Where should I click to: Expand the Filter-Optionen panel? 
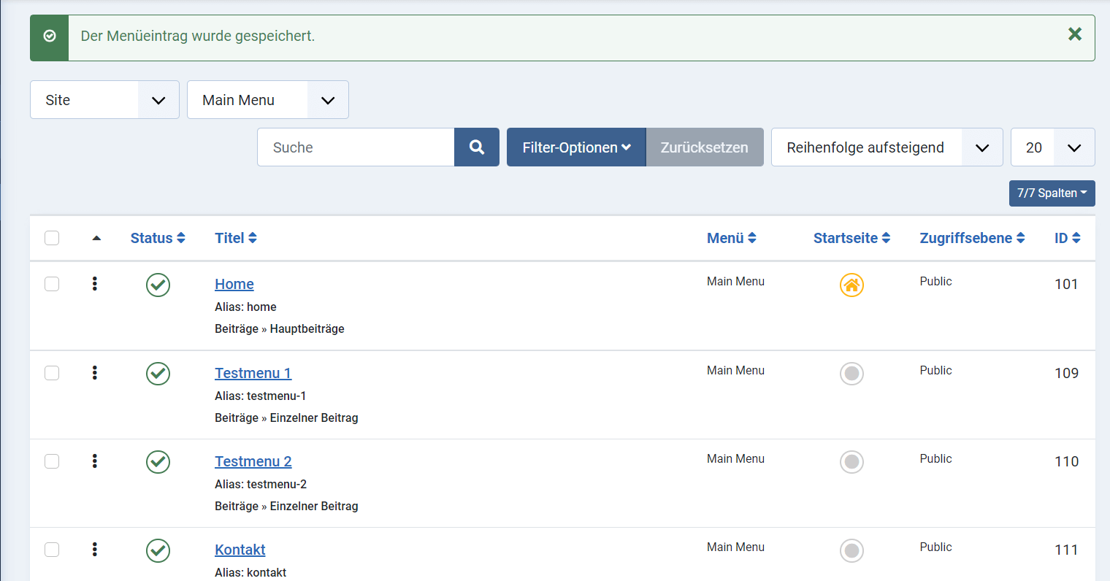click(576, 147)
